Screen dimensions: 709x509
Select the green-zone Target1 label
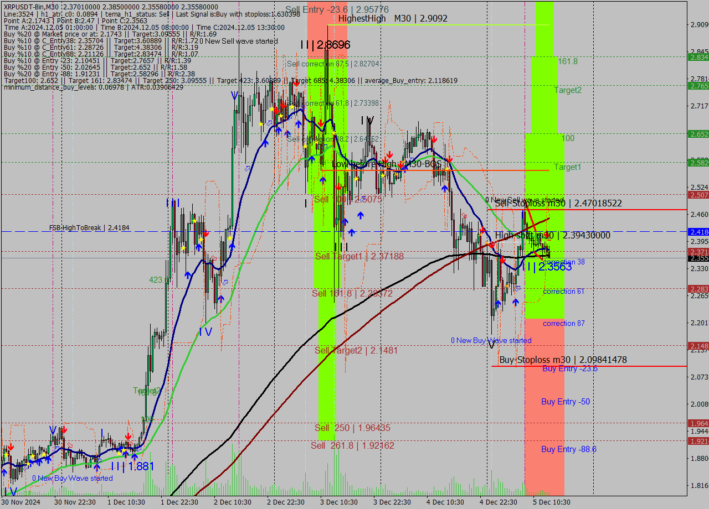pyautogui.click(x=568, y=167)
